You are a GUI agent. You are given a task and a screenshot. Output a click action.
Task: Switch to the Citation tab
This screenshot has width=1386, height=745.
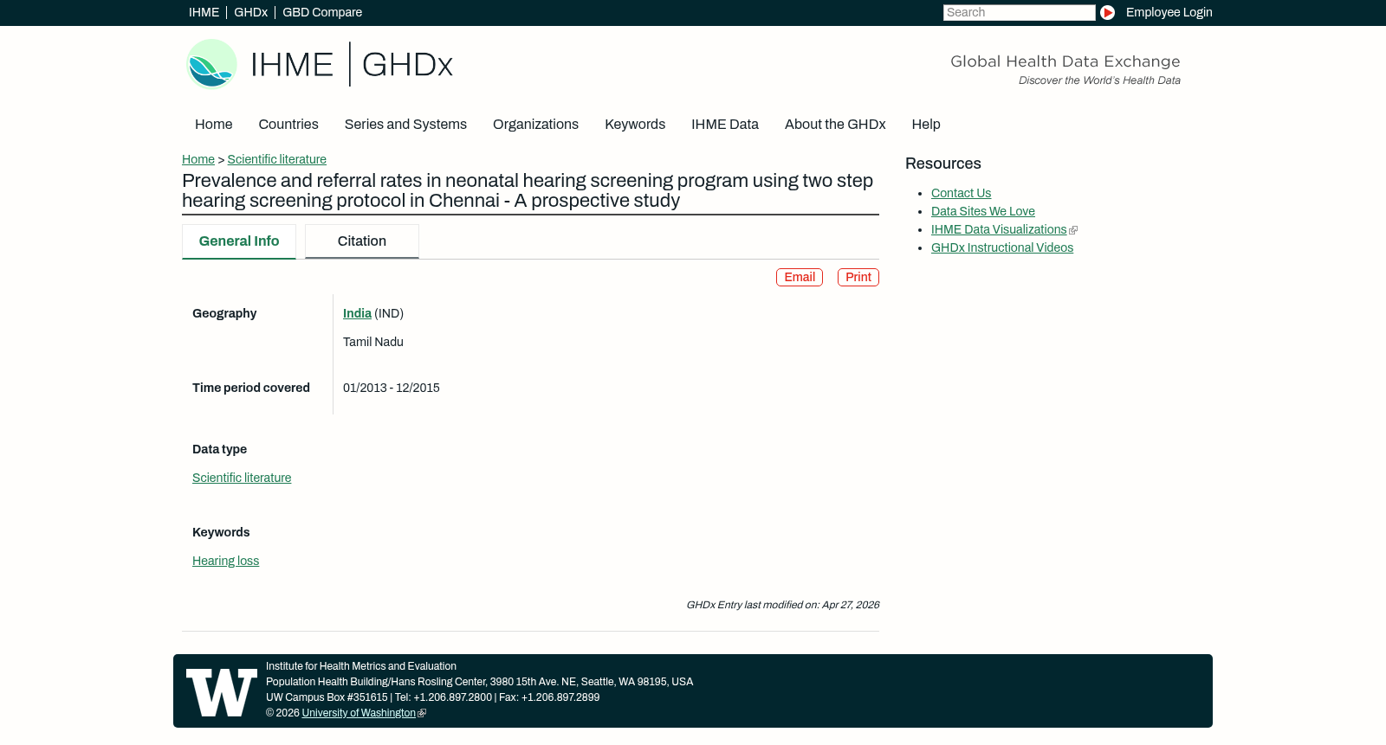click(x=362, y=241)
